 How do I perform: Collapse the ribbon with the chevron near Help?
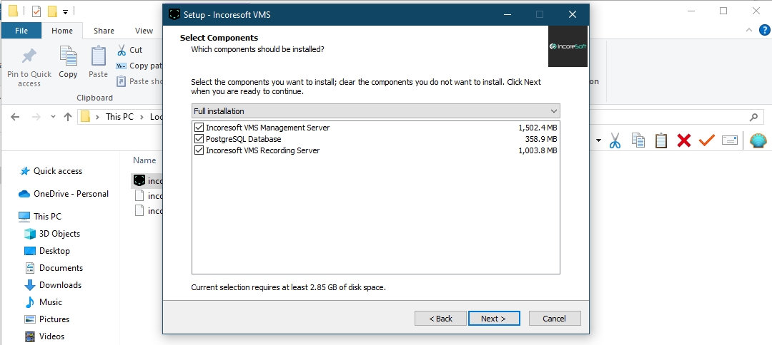pos(749,30)
